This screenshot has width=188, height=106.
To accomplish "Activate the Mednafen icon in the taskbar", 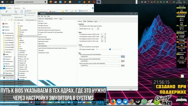I will click(99, 2).
